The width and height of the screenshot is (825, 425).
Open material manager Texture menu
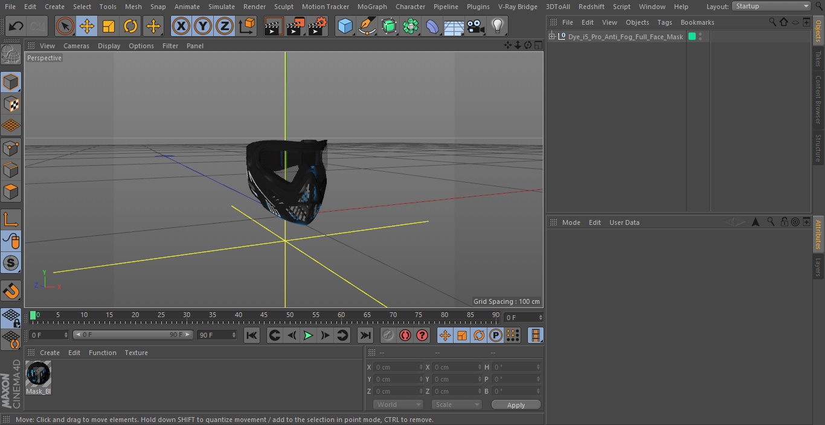pyautogui.click(x=136, y=353)
